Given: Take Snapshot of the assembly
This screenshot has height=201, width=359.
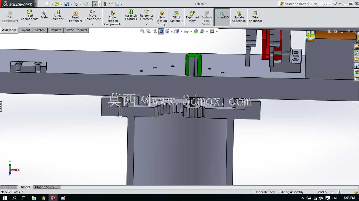Looking at the screenshot, I should point(255,17).
